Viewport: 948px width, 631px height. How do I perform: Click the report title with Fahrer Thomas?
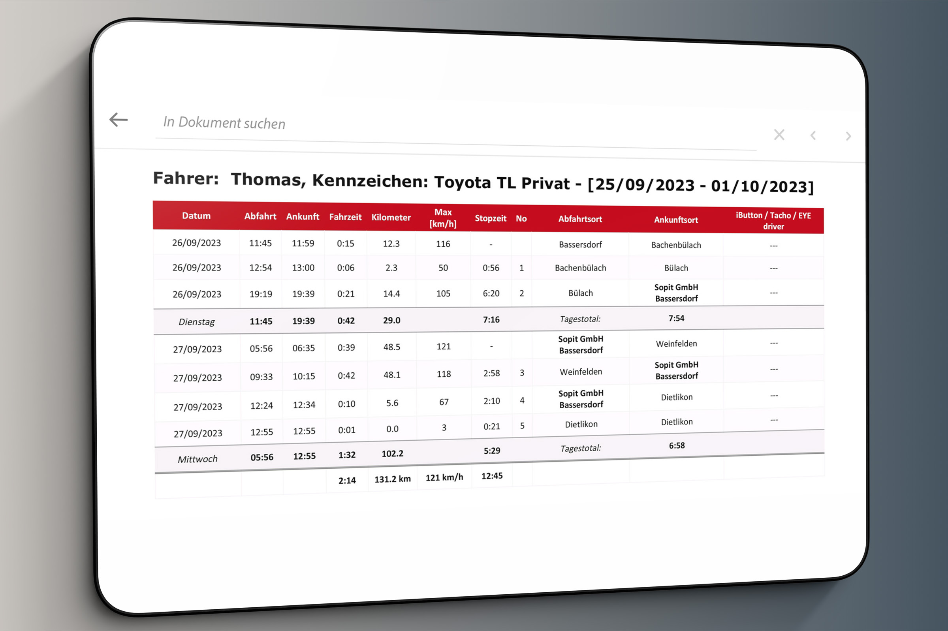tap(483, 183)
